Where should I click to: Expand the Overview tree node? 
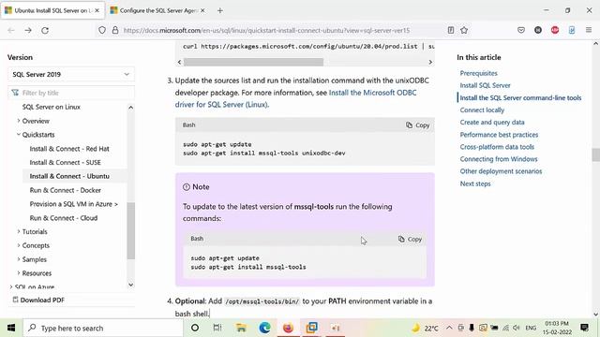19,121
